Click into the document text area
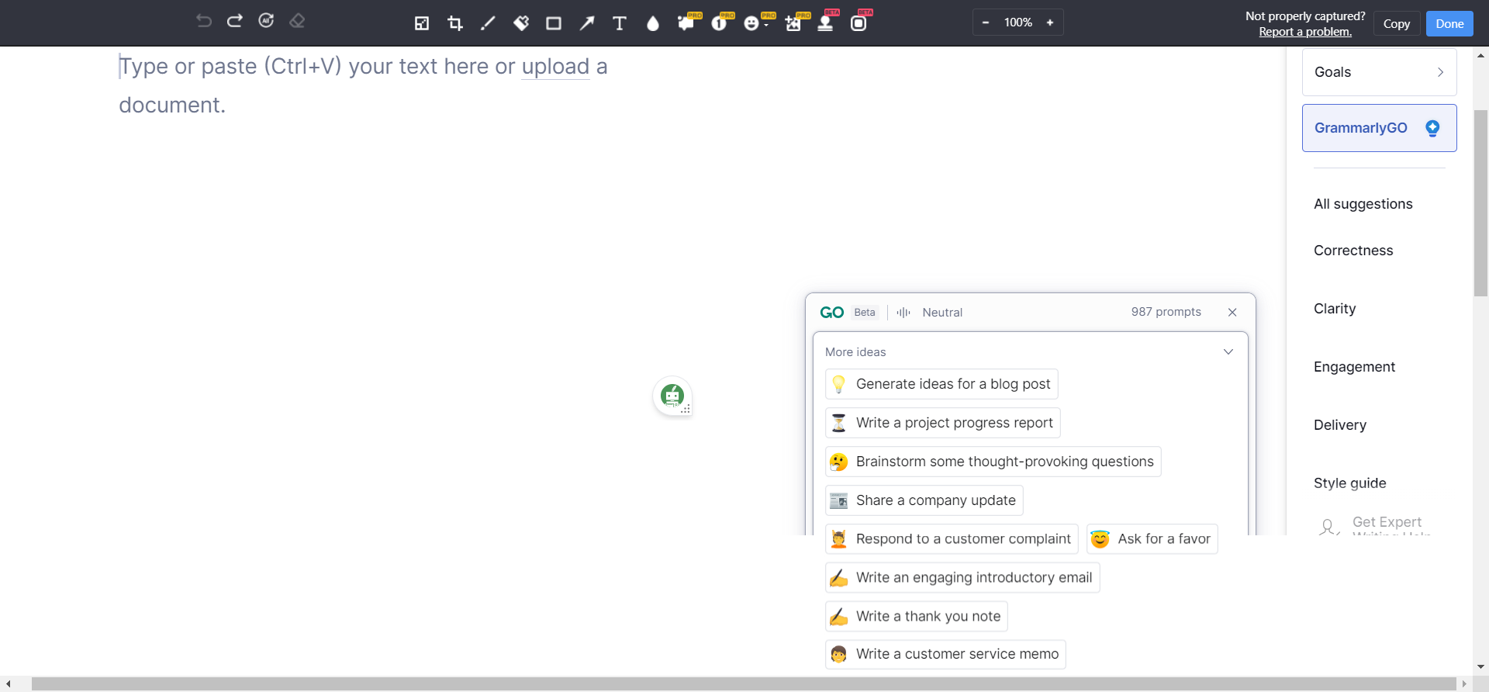The image size is (1489, 692). pyautogui.click(x=363, y=85)
